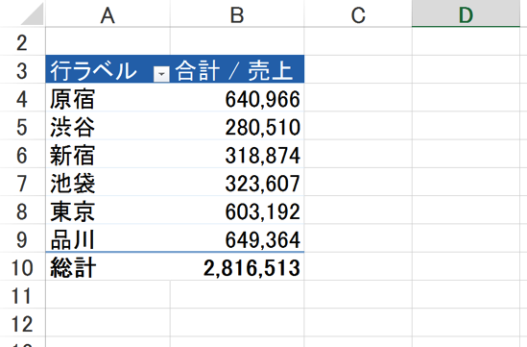Click the value 318,874
This screenshot has width=527, height=347.
click(x=262, y=156)
